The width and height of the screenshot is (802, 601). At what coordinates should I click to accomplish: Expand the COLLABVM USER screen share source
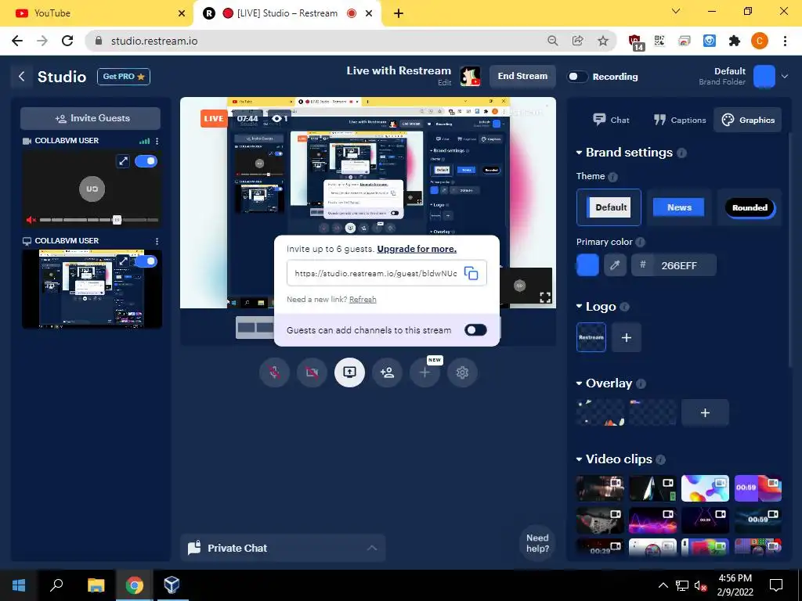click(123, 261)
